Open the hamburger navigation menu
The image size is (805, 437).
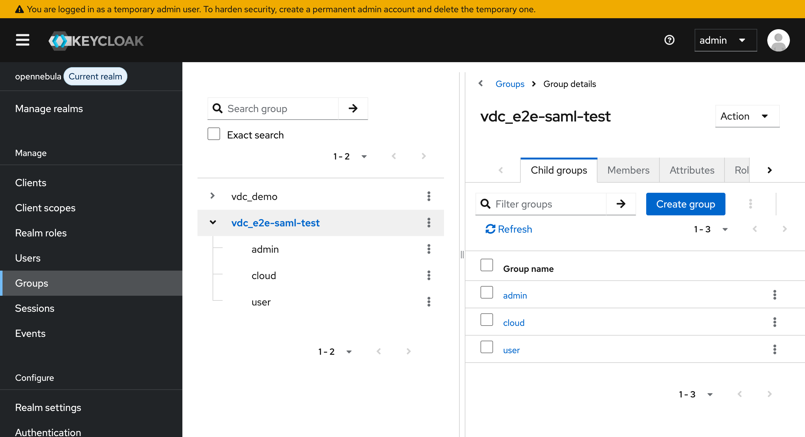click(x=23, y=40)
